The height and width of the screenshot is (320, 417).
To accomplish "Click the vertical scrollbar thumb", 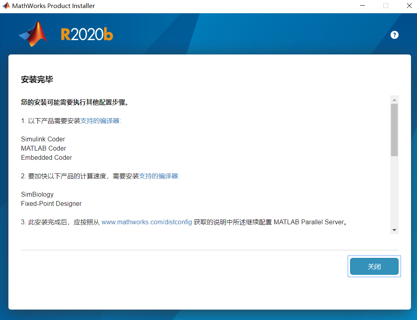I will tap(395, 130).
